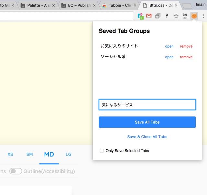Viewport: 207px width, 195px height.
Task: Select the MD button size
Action: (x=49, y=155)
